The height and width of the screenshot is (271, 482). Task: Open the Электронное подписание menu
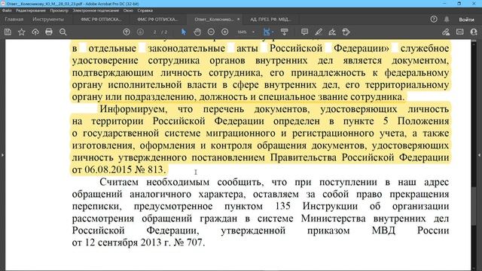(96, 11)
